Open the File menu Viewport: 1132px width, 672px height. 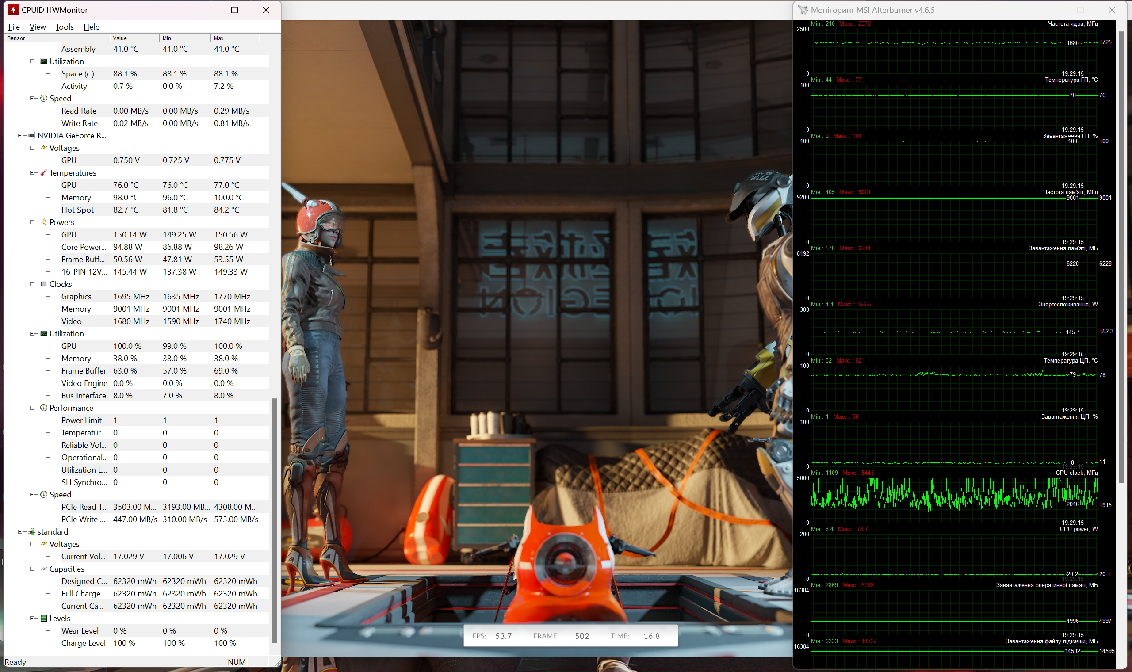pos(14,27)
